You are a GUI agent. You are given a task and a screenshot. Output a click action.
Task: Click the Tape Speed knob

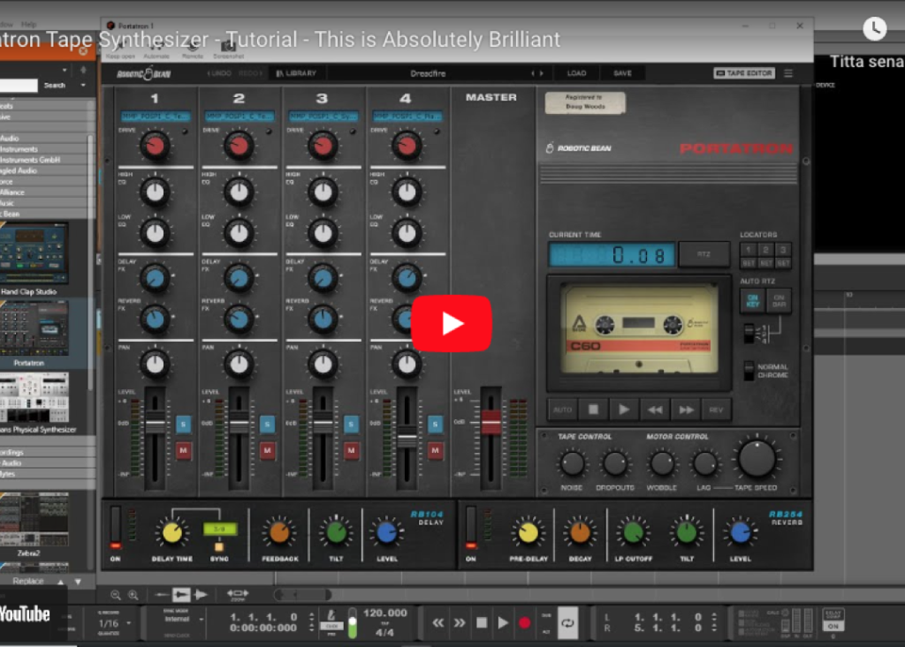click(x=757, y=458)
